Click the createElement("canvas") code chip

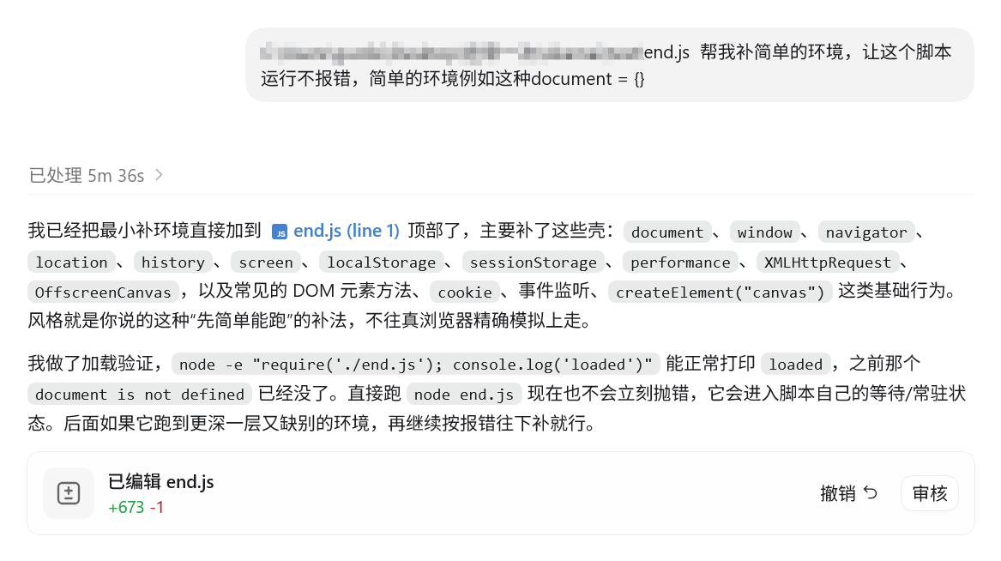pos(721,293)
